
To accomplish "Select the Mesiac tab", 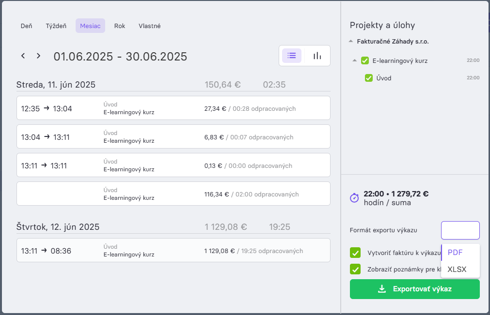I will coord(90,26).
